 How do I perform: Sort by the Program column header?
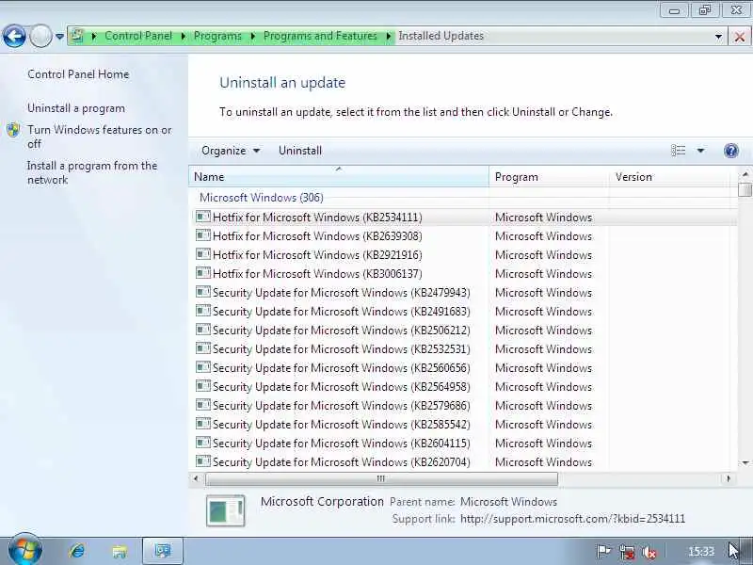(549, 177)
